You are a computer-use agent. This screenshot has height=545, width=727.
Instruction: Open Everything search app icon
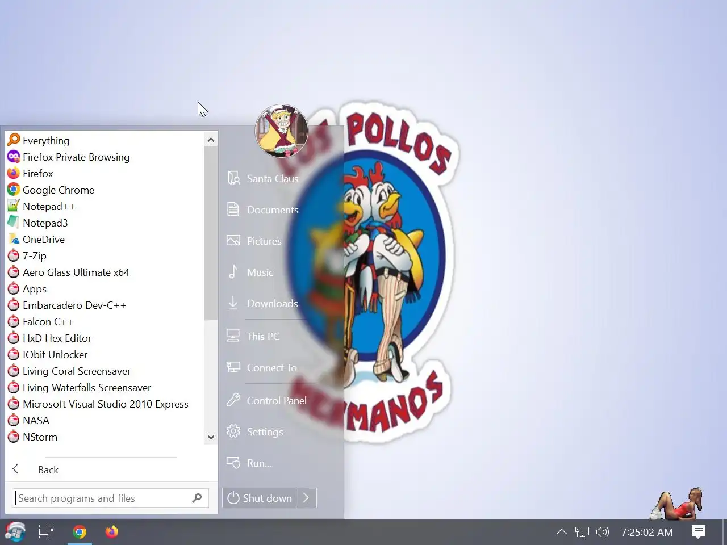(14, 140)
